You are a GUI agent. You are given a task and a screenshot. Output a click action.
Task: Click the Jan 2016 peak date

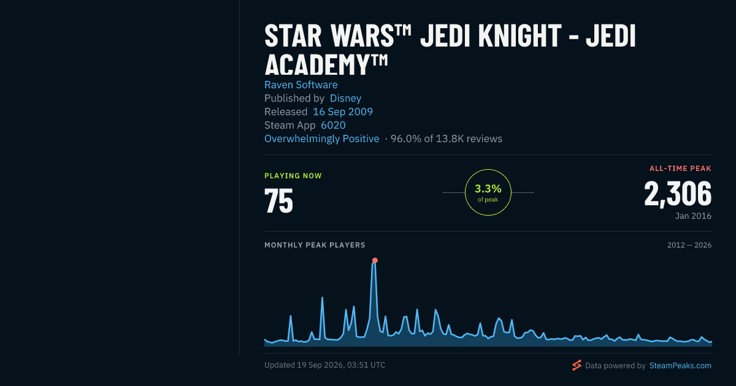pos(693,216)
